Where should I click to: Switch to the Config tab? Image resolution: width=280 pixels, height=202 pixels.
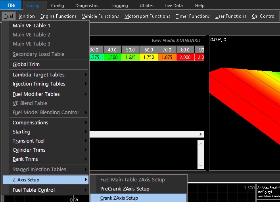coord(58,6)
